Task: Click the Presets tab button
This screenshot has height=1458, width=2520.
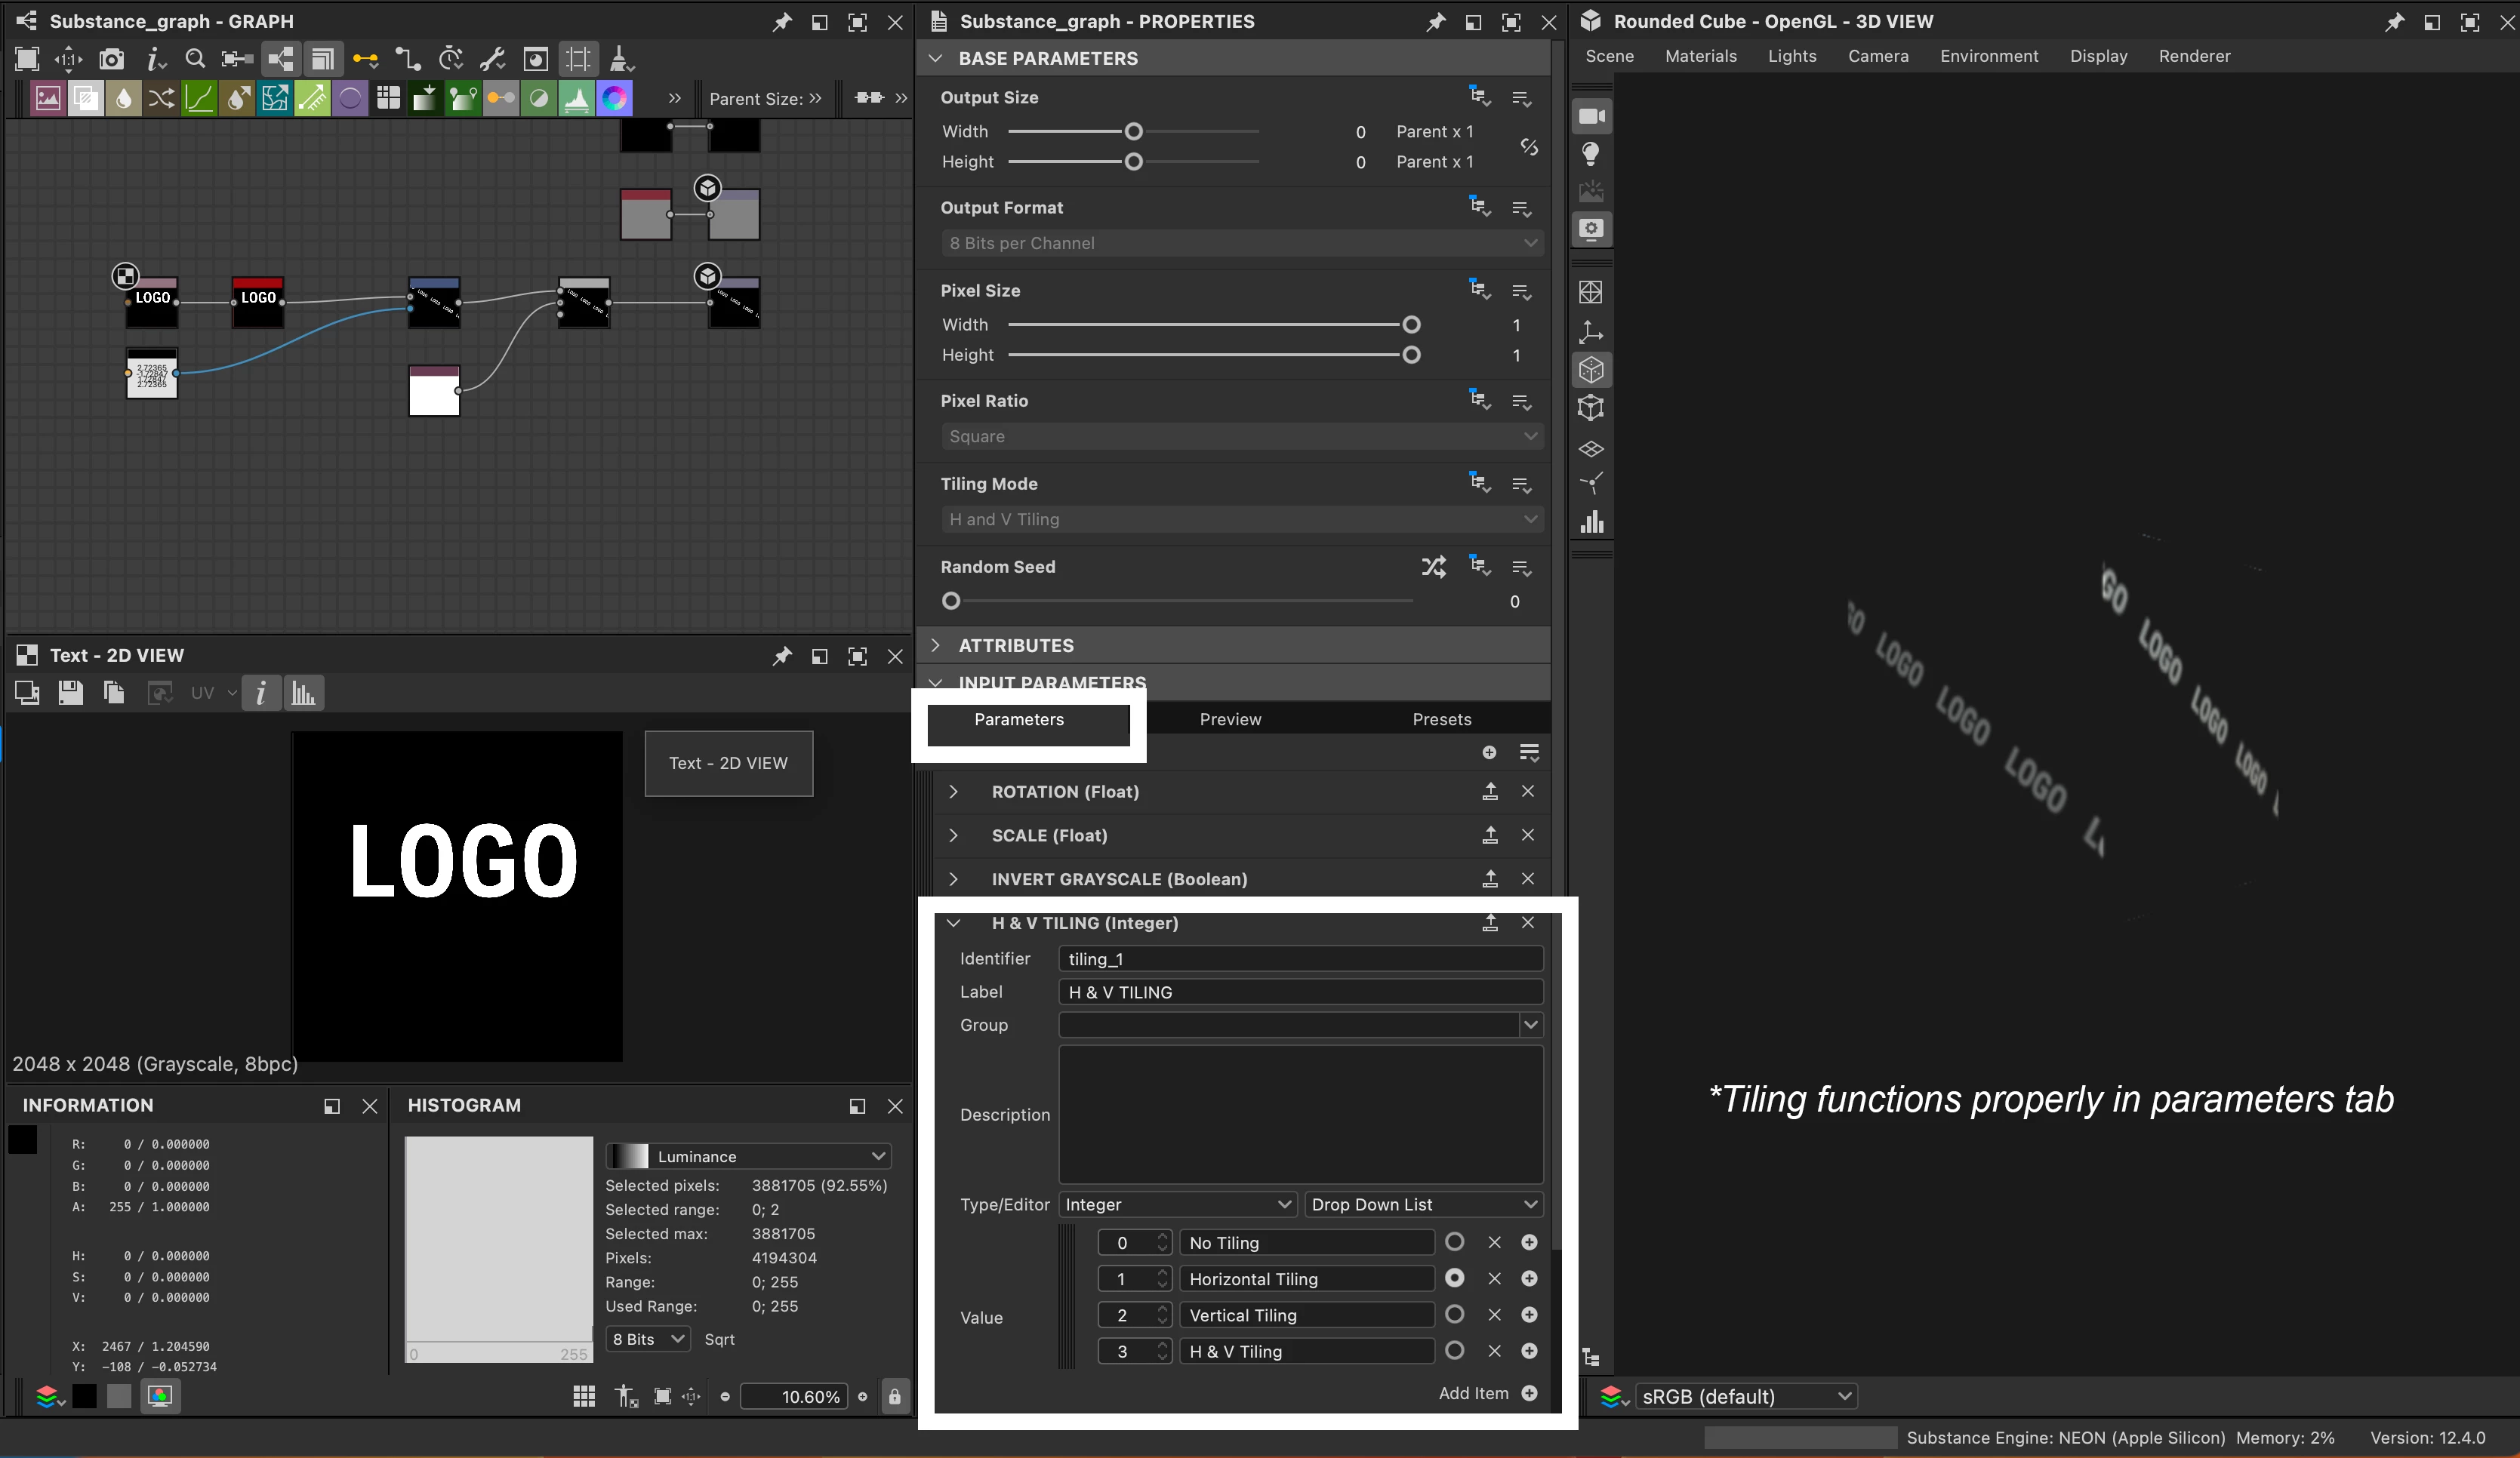Action: click(1441, 719)
